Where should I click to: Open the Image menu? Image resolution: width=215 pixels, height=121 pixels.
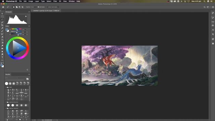[x=31, y=1]
